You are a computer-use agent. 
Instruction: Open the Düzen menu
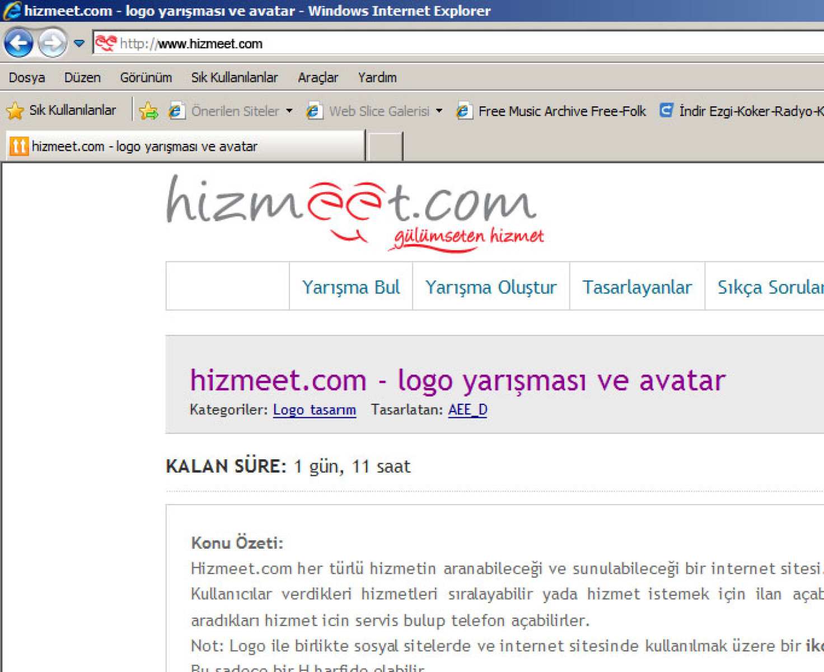pos(82,77)
